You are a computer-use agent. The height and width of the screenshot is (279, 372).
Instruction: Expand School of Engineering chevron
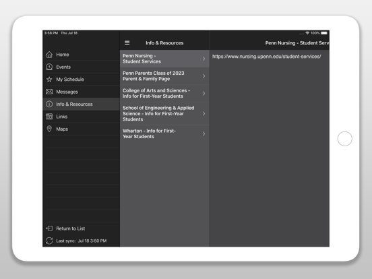tap(204, 113)
